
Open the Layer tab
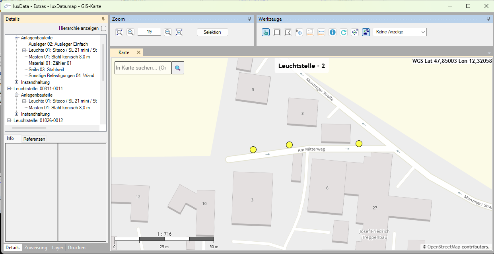click(x=58, y=248)
